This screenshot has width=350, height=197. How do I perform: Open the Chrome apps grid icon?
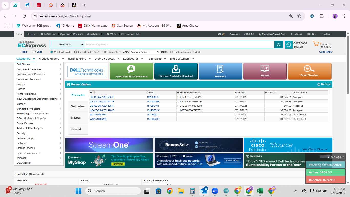pyautogui.click(x=7, y=26)
